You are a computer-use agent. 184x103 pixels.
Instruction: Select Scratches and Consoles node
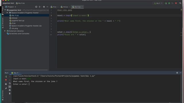[19, 34]
